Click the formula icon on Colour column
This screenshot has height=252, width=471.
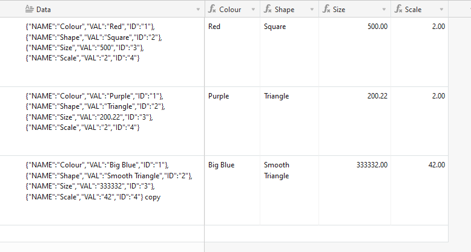(x=212, y=9)
